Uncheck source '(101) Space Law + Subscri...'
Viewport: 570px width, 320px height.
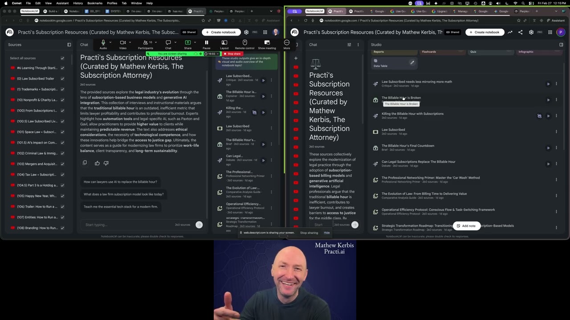coord(62,132)
